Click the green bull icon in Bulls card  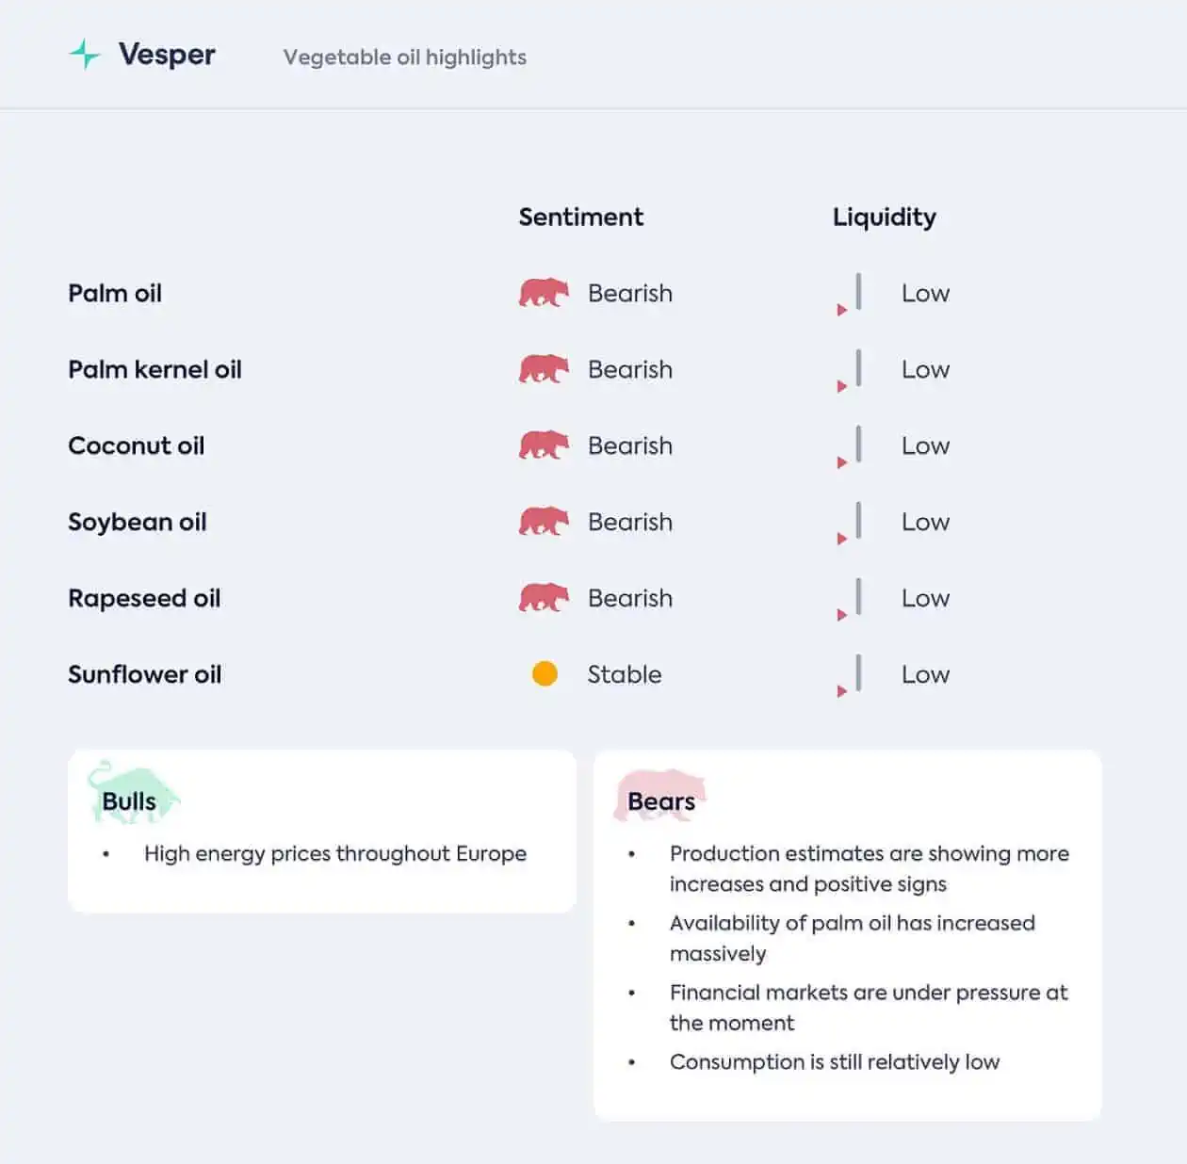(x=133, y=791)
